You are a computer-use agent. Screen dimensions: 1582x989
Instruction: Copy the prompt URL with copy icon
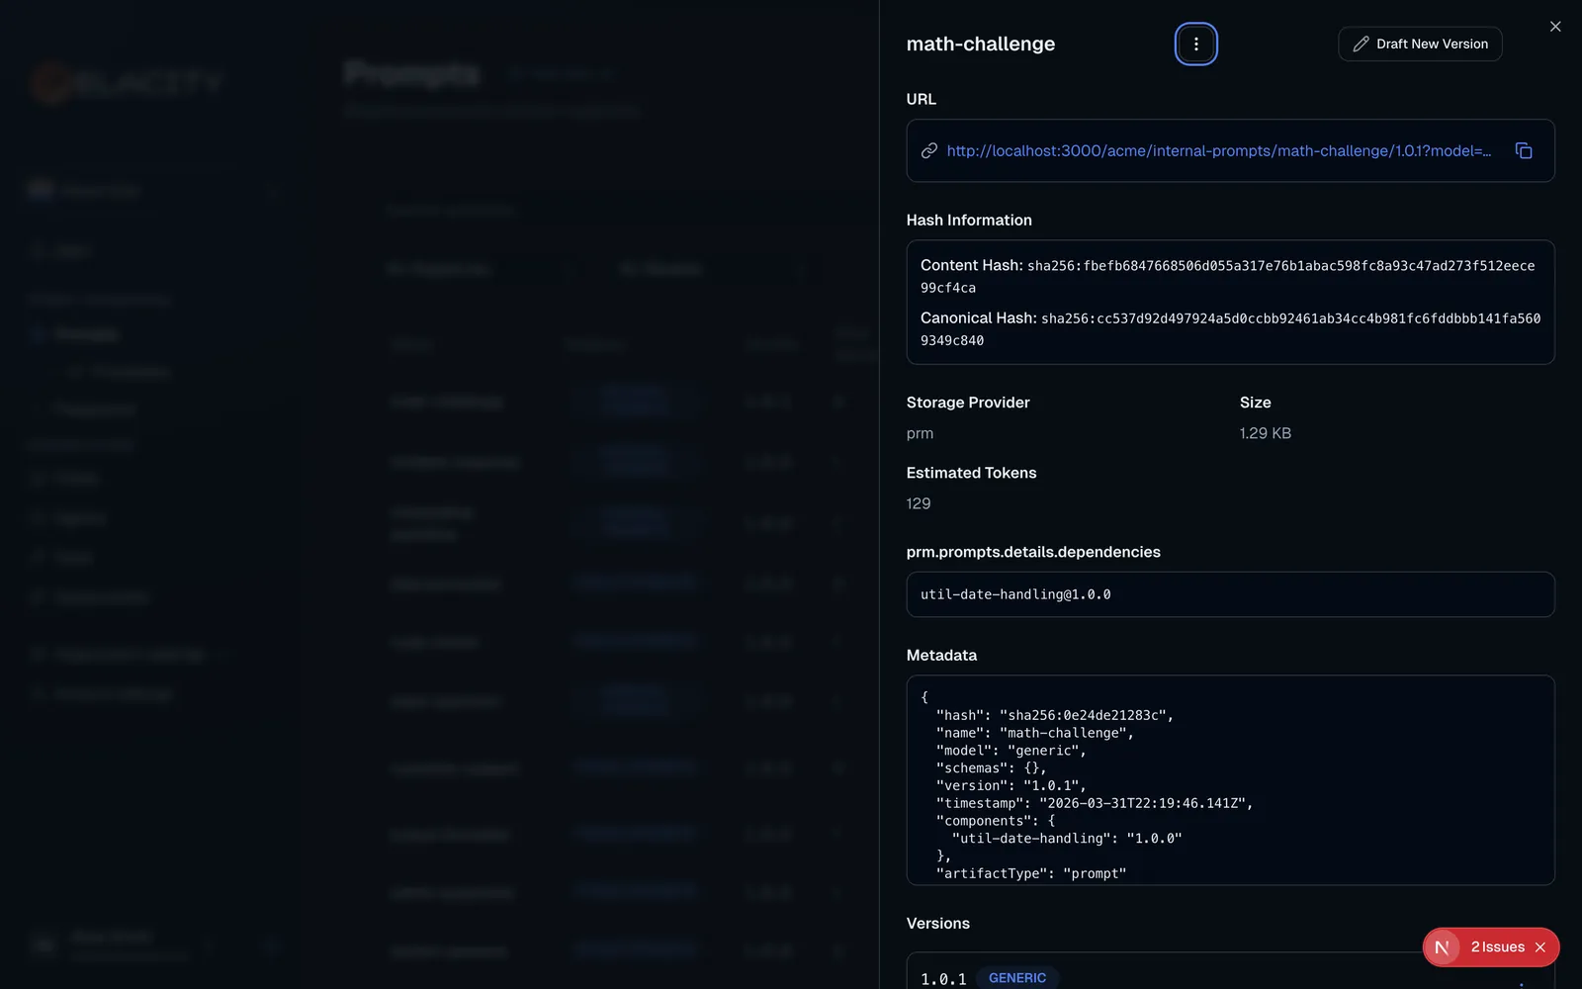tap(1524, 150)
